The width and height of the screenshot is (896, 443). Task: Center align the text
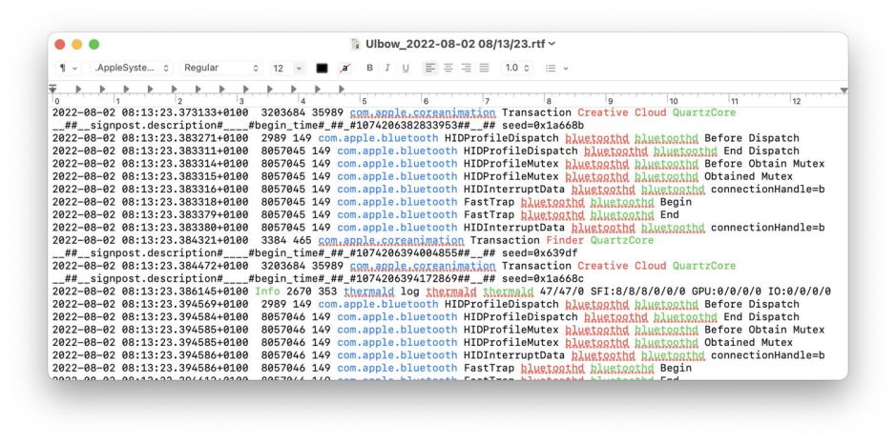click(448, 69)
